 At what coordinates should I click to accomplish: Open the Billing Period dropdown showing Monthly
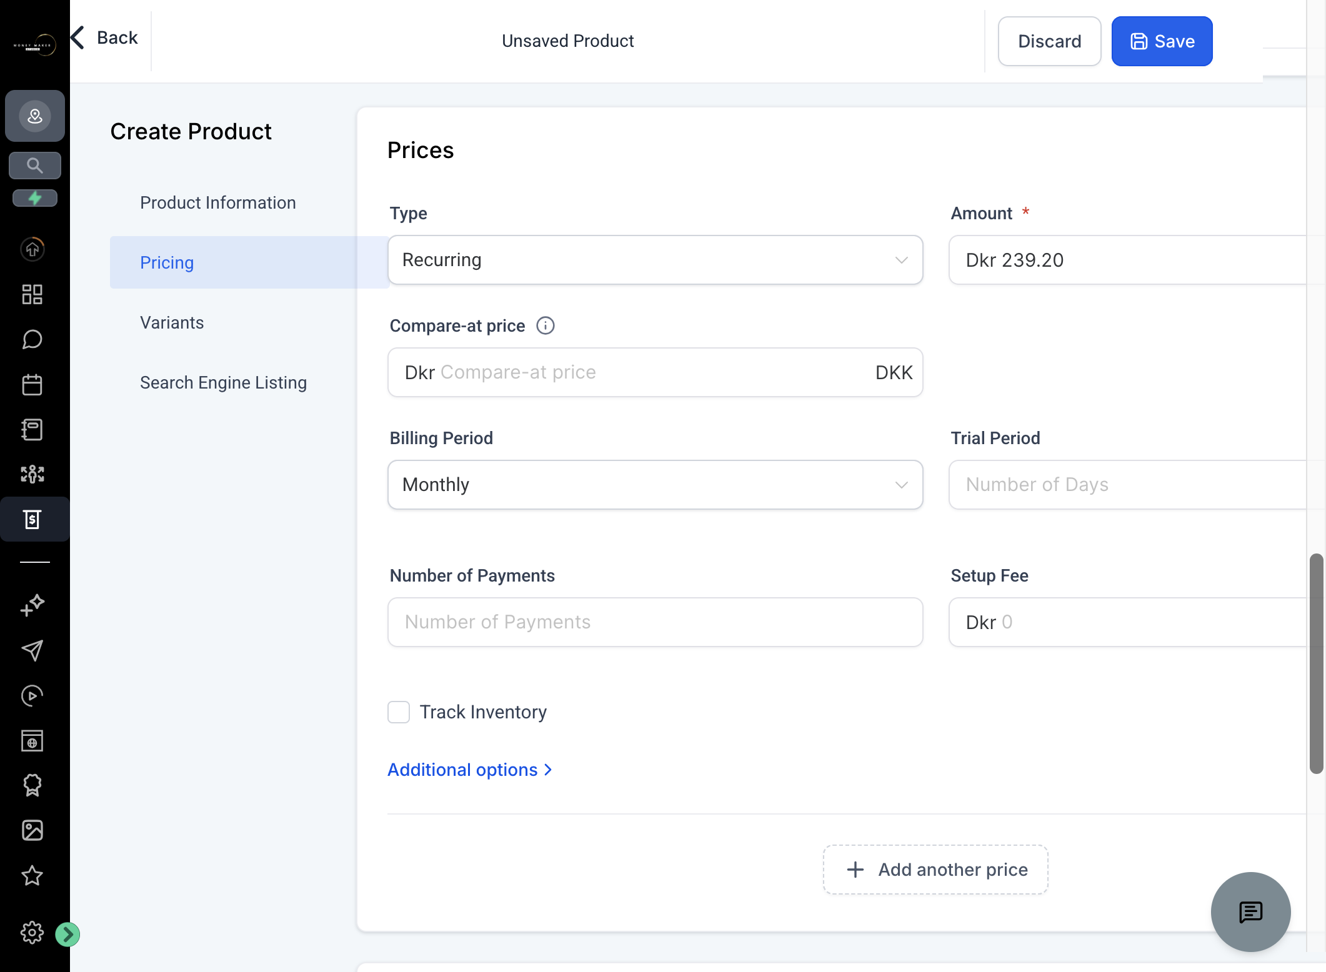coord(655,485)
